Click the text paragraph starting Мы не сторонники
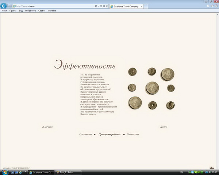This screenshot has width=219, height=175. [x=99, y=94]
